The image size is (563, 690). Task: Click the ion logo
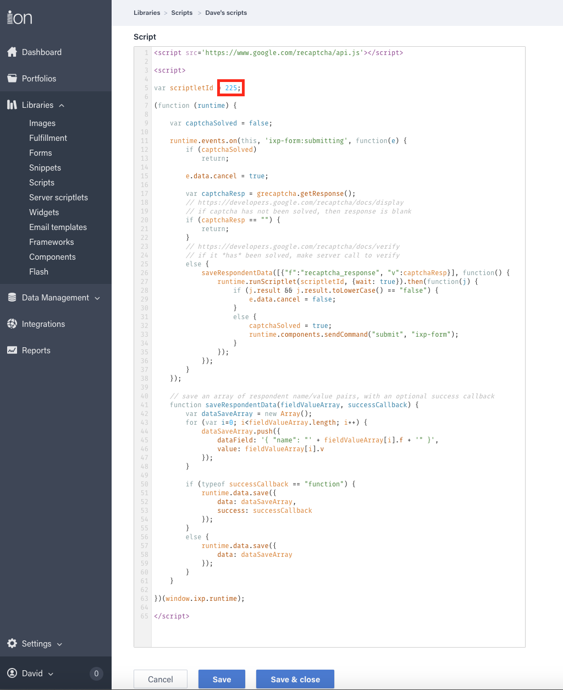(20, 17)
